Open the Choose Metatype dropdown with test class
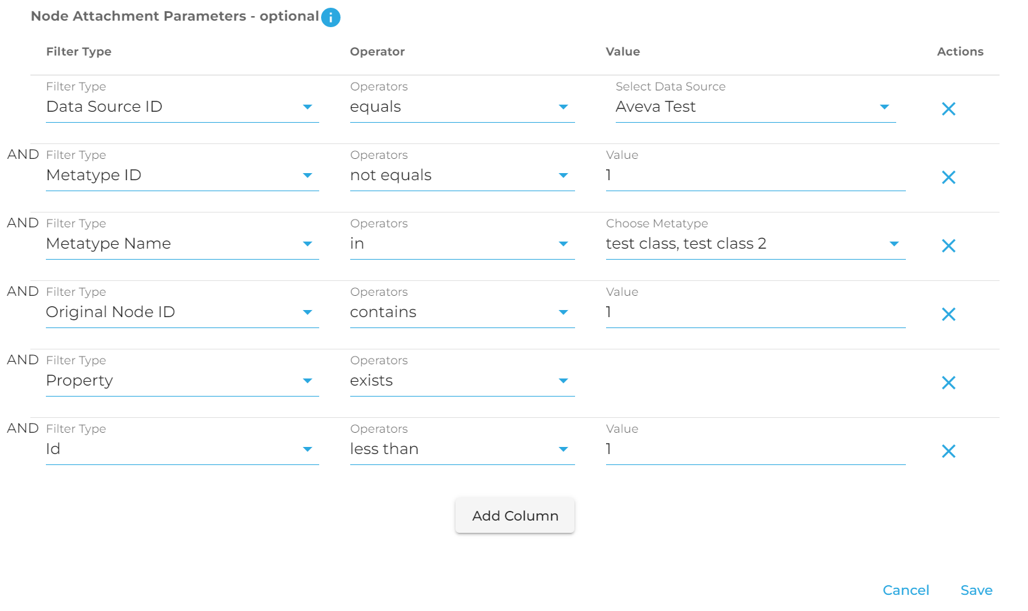 pyautogui.click(x=755, y=244)
